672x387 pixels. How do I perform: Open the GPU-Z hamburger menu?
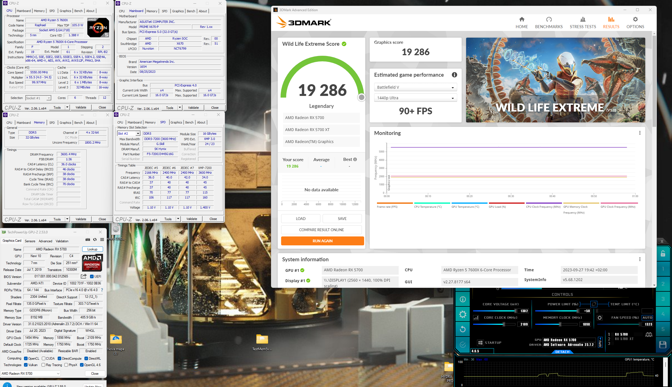click(102, 240)
